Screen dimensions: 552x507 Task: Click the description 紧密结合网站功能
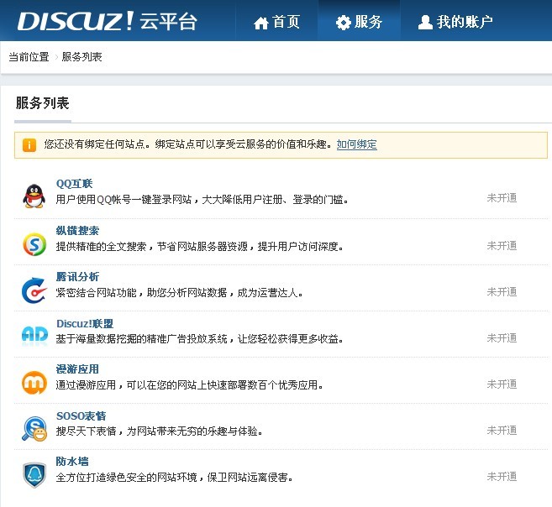(x=179, y=292)
